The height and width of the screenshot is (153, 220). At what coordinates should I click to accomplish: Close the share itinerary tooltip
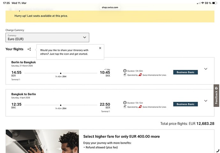[x=100, y=48]
